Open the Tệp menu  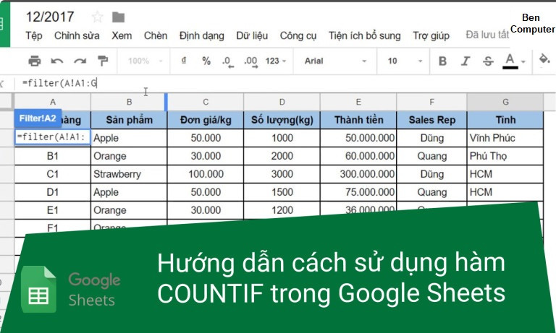[34, 35]
